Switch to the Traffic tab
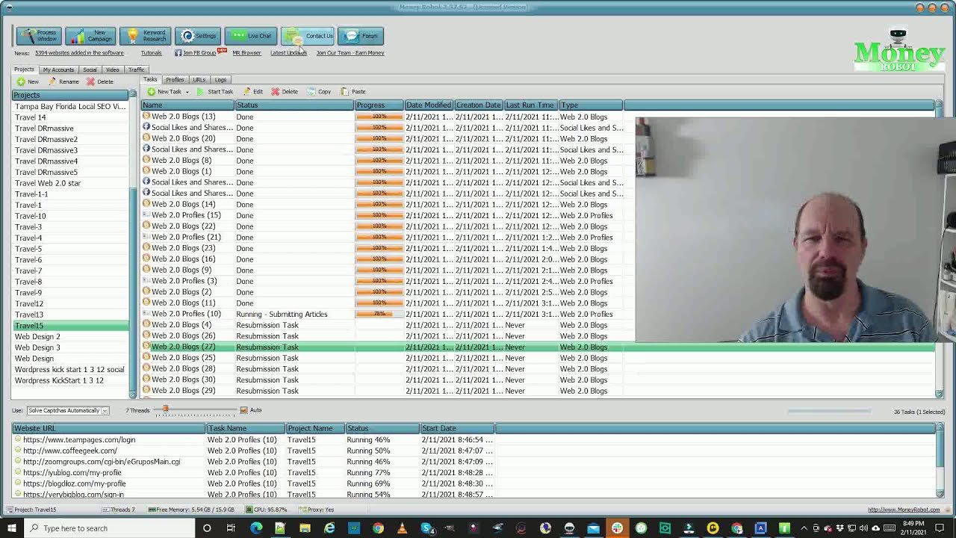 click(136, 69)
